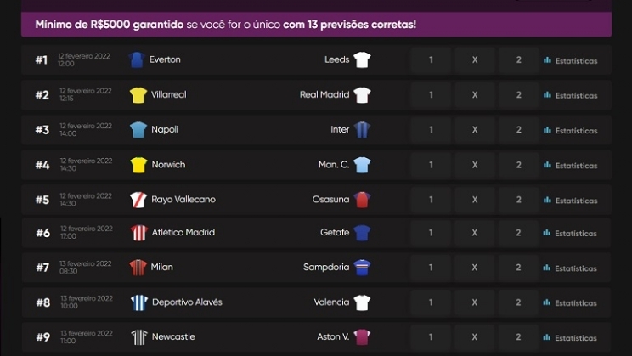
Task: Click Aston V. claret jersey icon
Action: (363, 336)
